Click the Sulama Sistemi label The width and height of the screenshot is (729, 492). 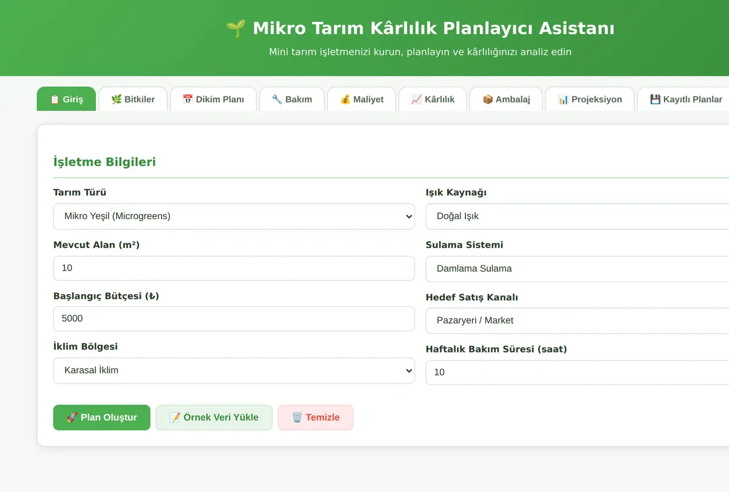(x=464, y=245)
